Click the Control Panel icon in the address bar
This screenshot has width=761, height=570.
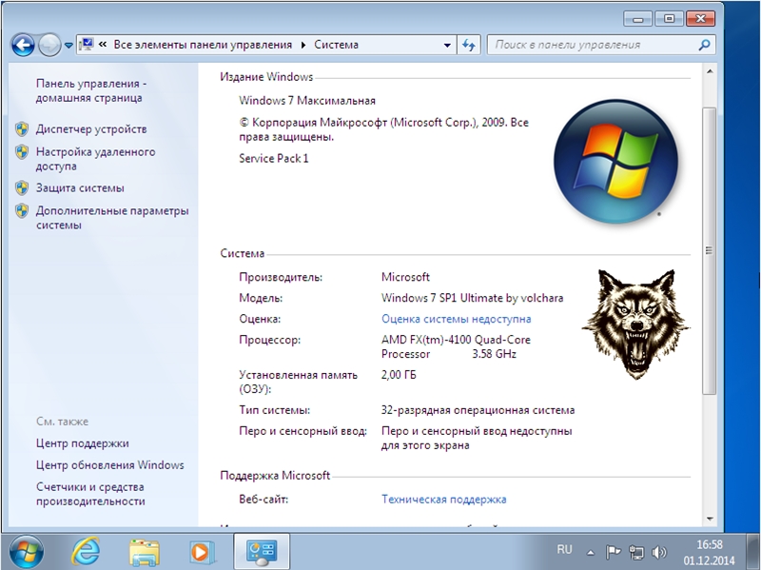[x=87, y=44]
